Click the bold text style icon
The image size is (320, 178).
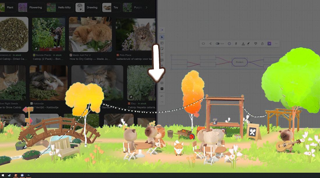coord(236,44)
